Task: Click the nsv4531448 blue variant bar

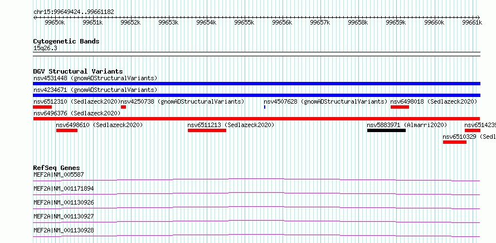Action: 256,84
